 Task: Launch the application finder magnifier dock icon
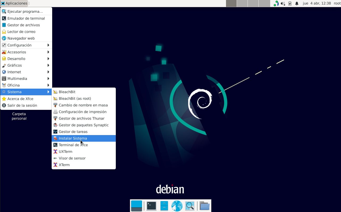[190, 206]
